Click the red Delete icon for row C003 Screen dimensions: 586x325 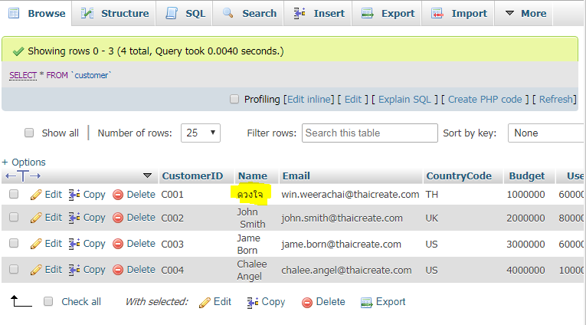click(x=118, y=244)
